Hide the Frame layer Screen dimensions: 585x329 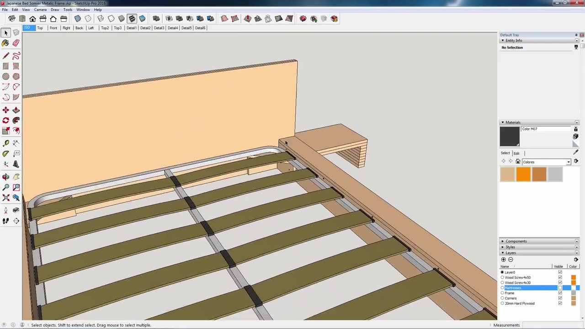(560, 293)
